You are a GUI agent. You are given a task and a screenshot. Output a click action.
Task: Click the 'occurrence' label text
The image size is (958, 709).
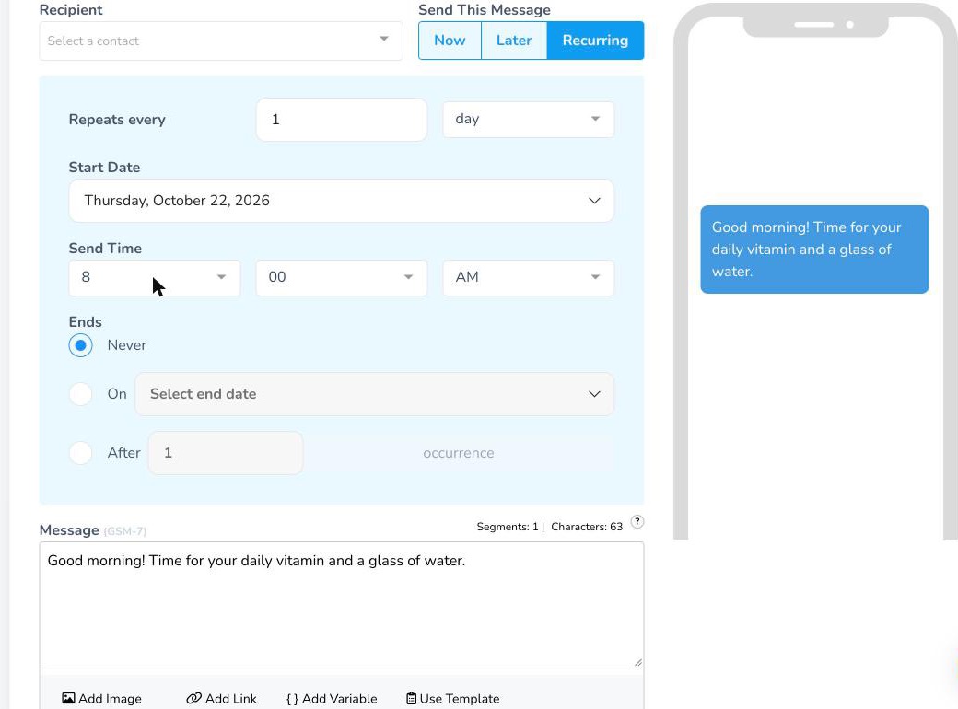click(x=459, y=454)
